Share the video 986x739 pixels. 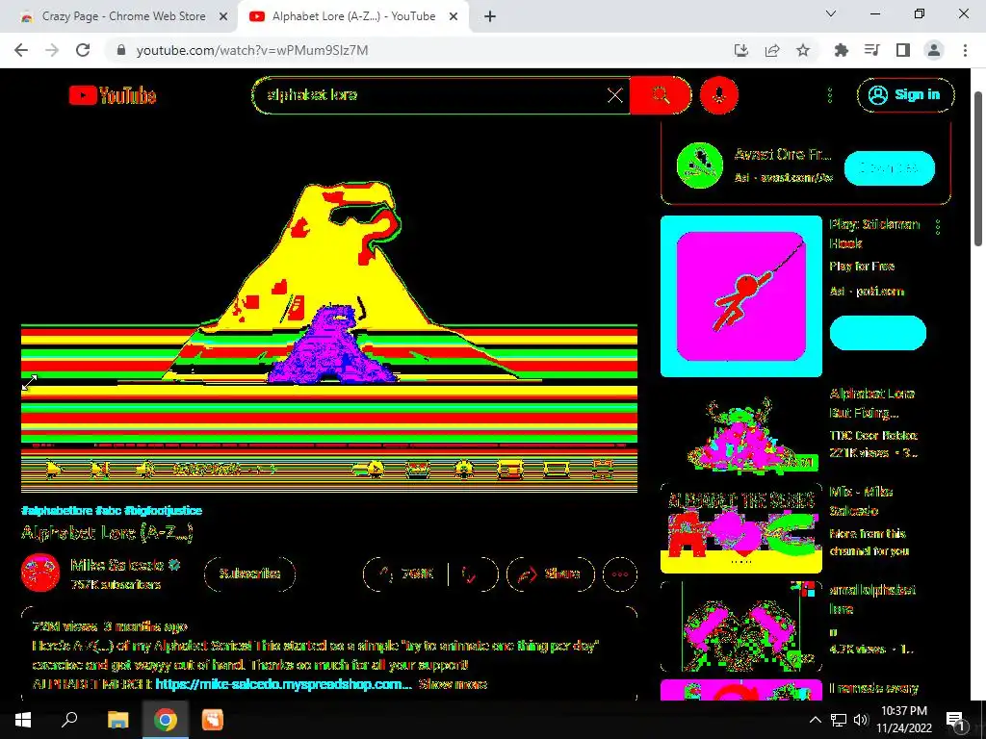pos(550,573)
